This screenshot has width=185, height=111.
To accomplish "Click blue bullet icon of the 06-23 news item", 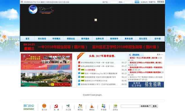I will 79,73.
